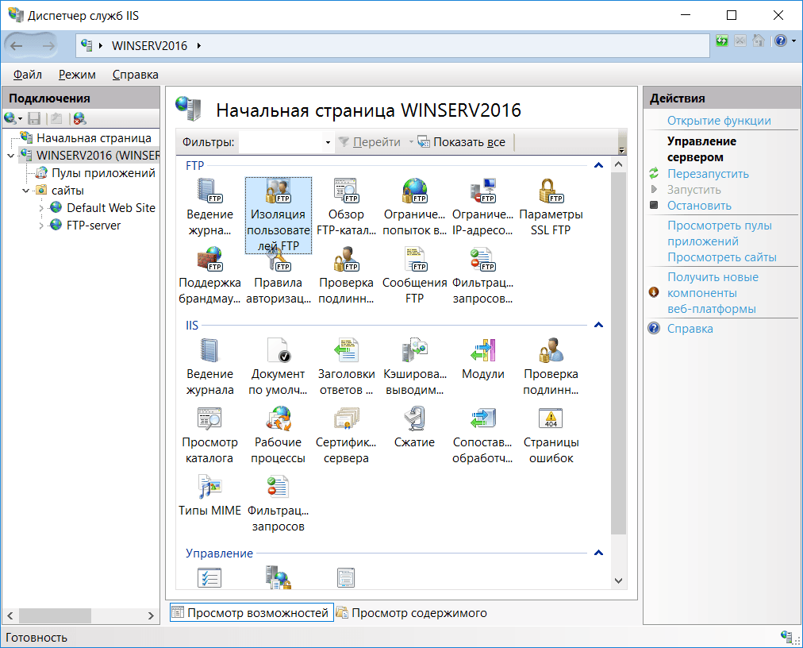Screen dimensions: 803x648
Task: Open Сообщения FTP icon
Action: coord(414,259)
